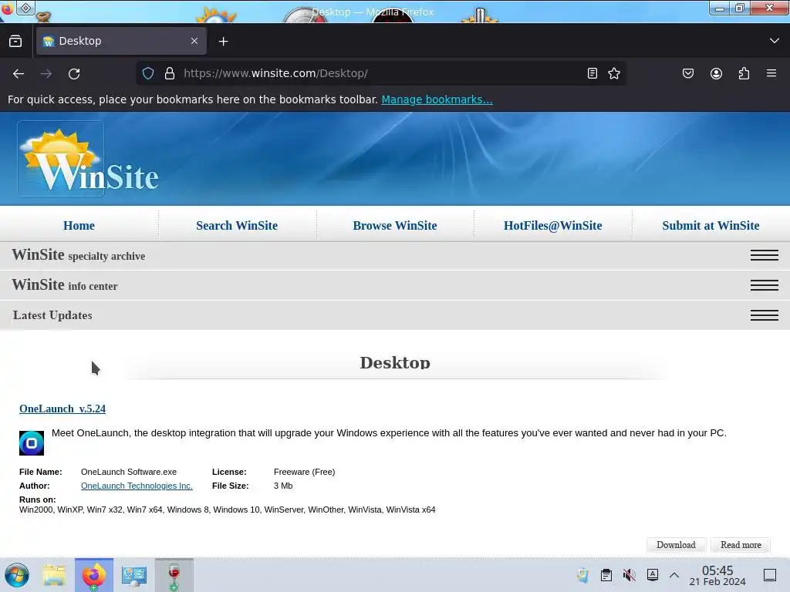This screenshot has width=790, height=592.
Task: Open OneLaunch v.5.24 title link
Action: click(62, 409)
